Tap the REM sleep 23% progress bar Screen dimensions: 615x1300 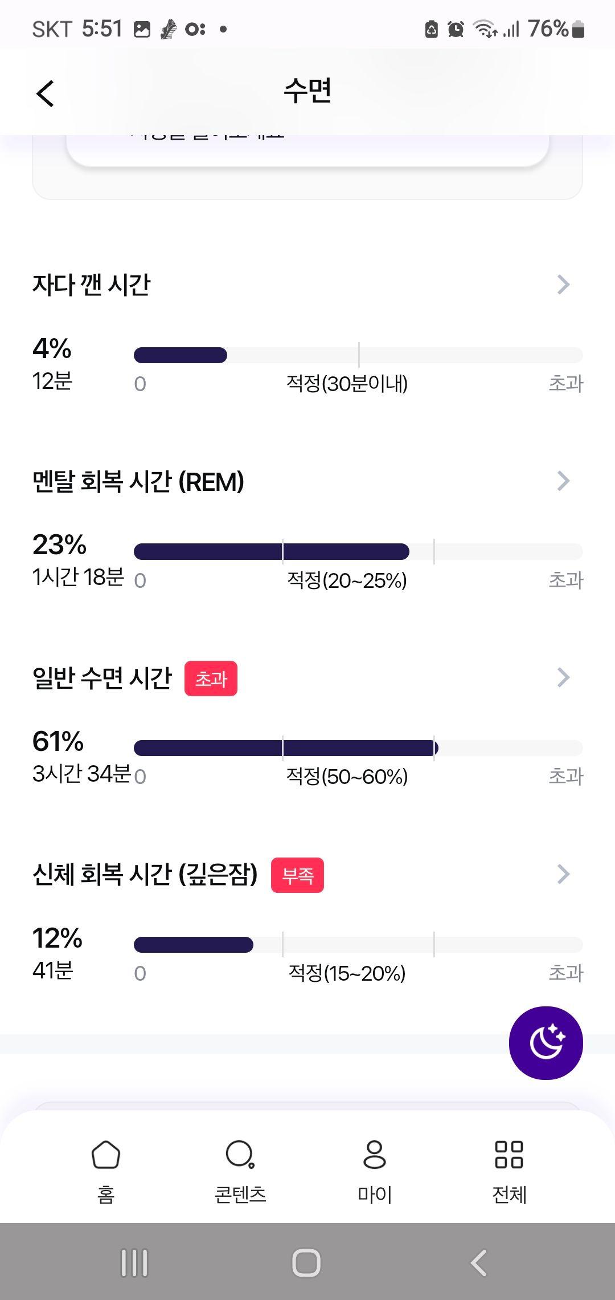point(358,551)
